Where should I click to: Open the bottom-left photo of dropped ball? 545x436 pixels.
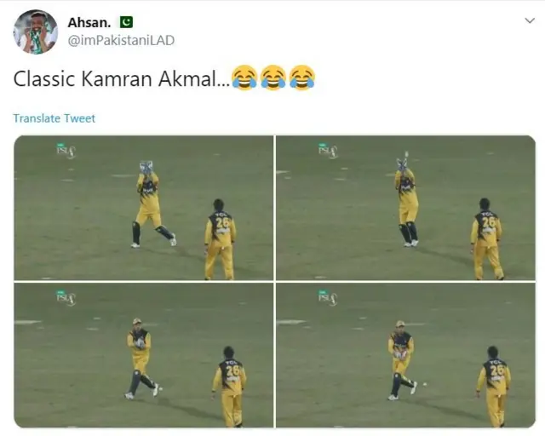point(144,355)
